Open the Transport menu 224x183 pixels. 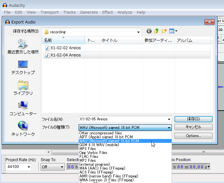(49, 12)
